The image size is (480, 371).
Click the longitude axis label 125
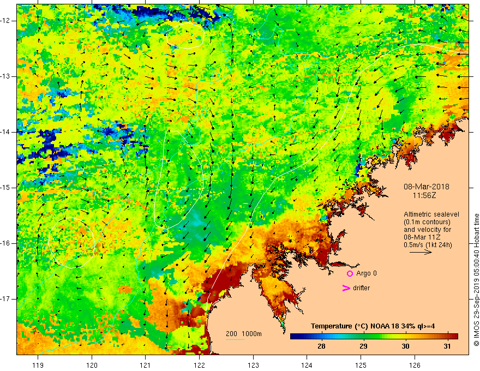tap(361, 365)
